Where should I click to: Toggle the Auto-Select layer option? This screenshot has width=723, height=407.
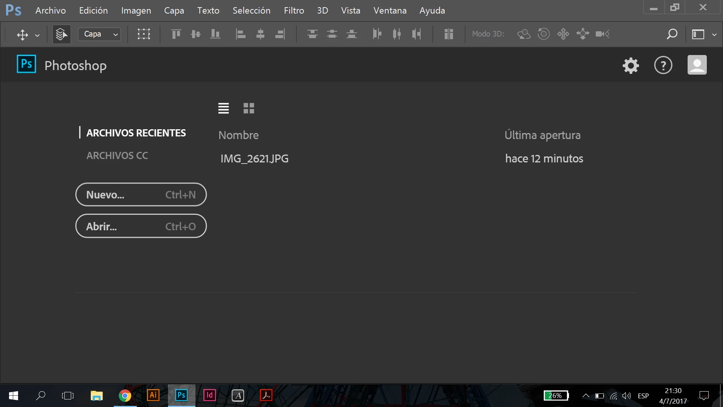click(x=61, y=34)
